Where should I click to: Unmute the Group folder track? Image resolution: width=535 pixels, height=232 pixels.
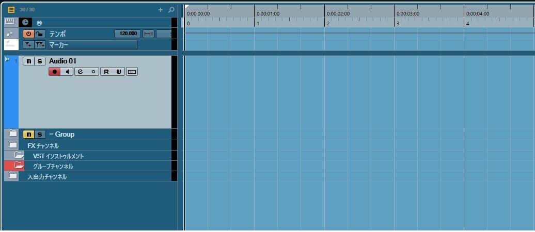[29, 134]
